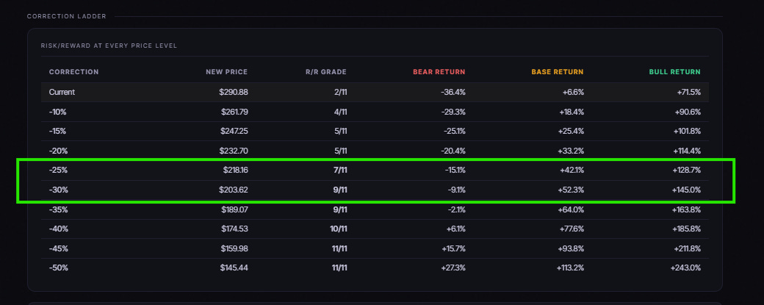The height and width of the screenshot is (305, 764).
Task: Click the BASE RETURN column header
Action: click(558, 72)
